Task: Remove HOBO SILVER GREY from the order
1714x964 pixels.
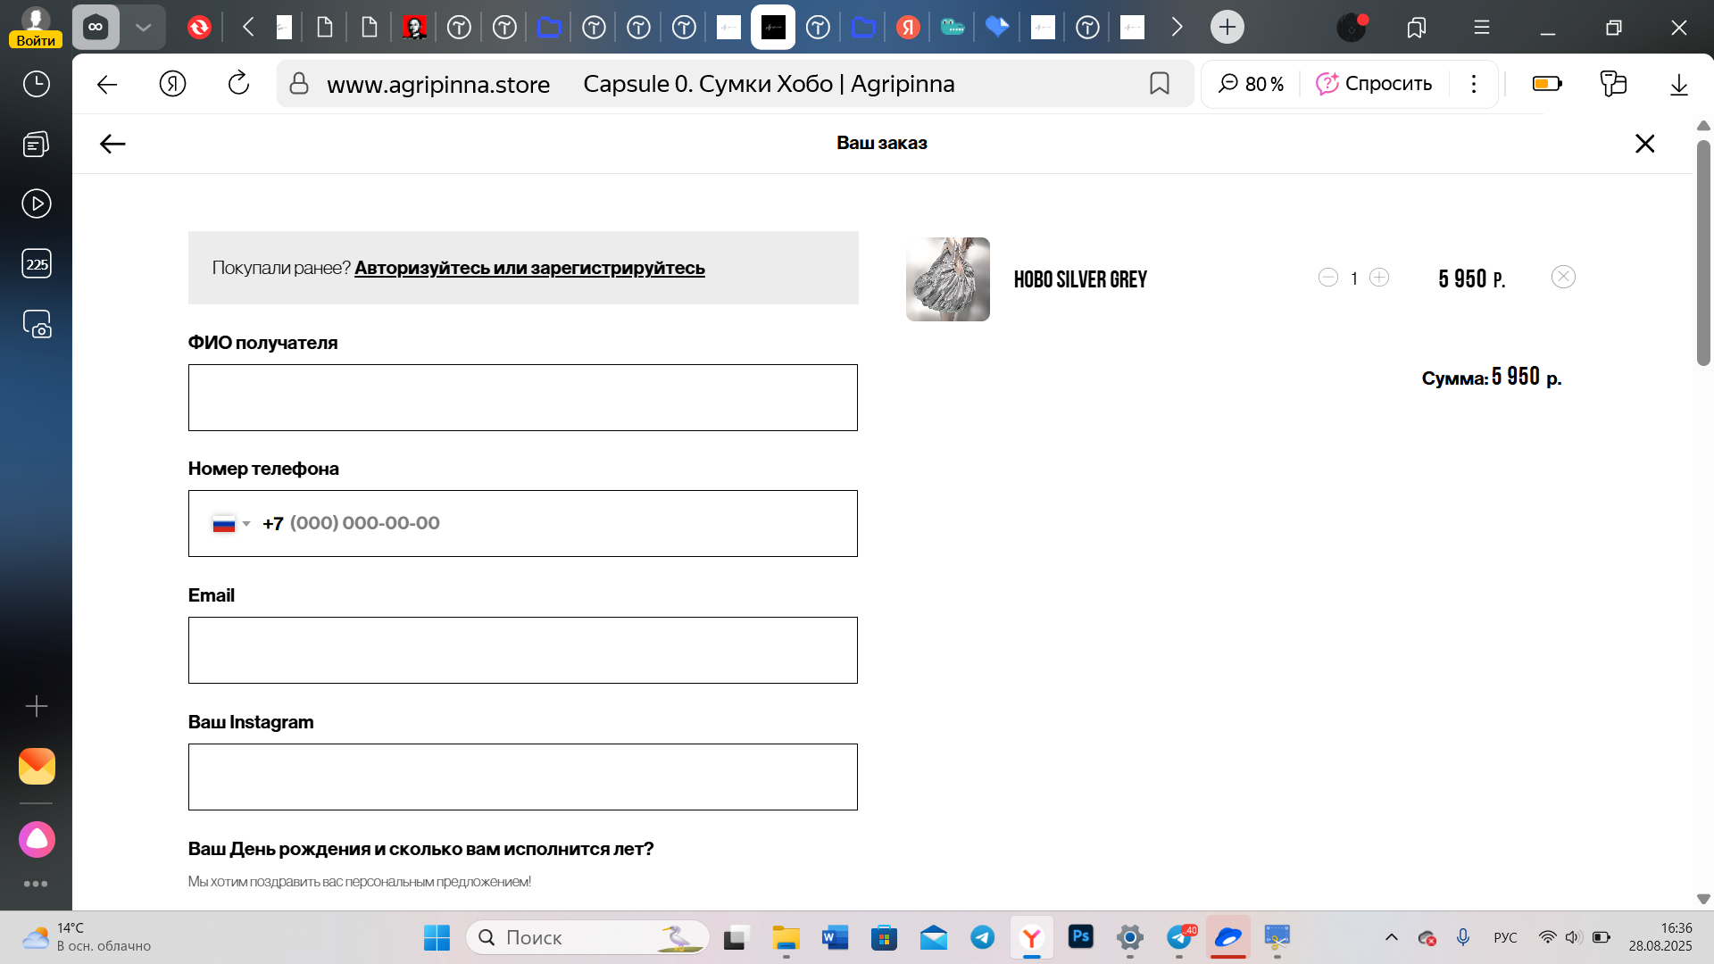Action: click(x=1563, y=278)
